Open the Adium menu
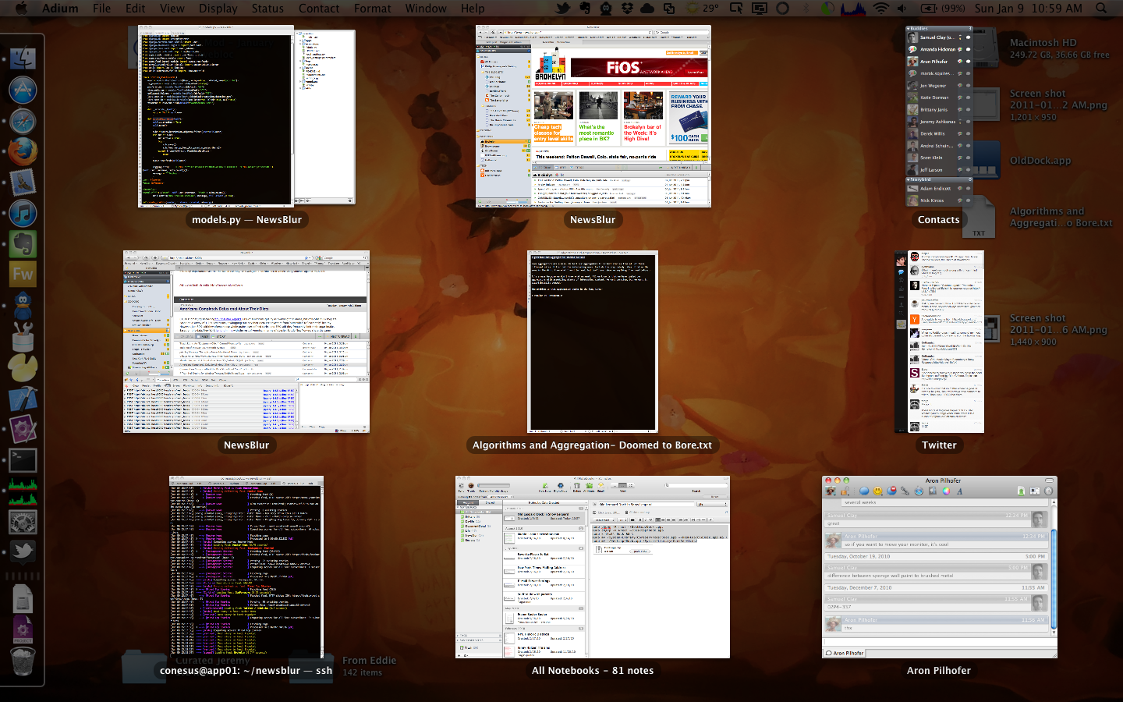Viewport: 1123px width, 702px height. tap(60, 8)
